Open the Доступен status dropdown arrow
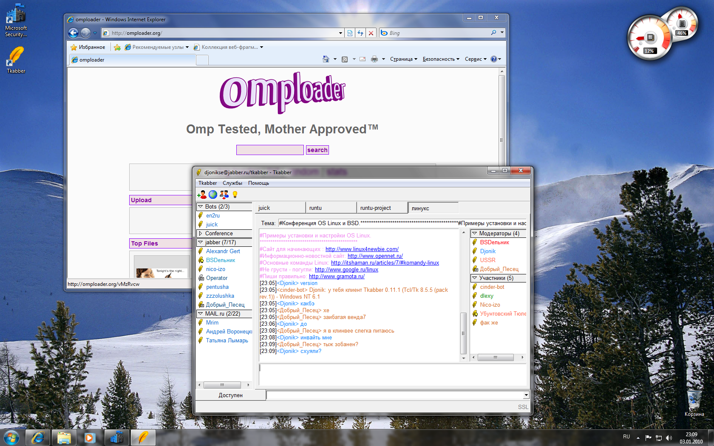The width and height of the screenshot is (714, 446). pos(526,395)
